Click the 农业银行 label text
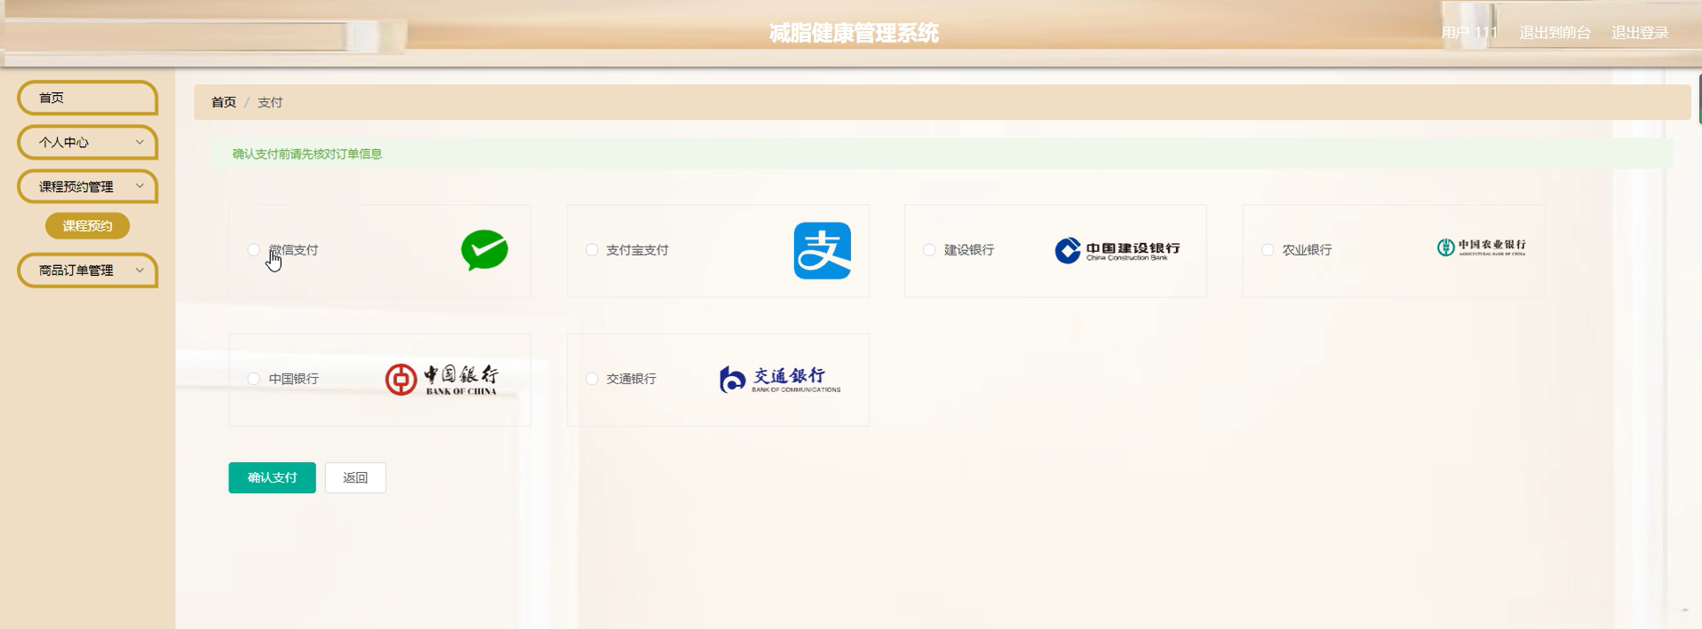1702x629 pixels. tap(1308, 250)
